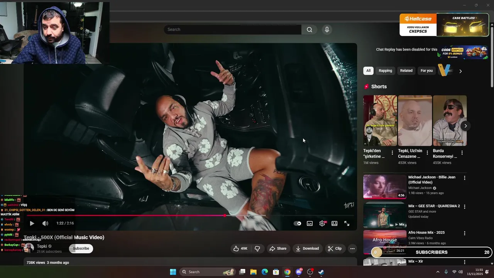Select the All filter chip
This screenshot has height=278, width=494.
coord(368,71)
